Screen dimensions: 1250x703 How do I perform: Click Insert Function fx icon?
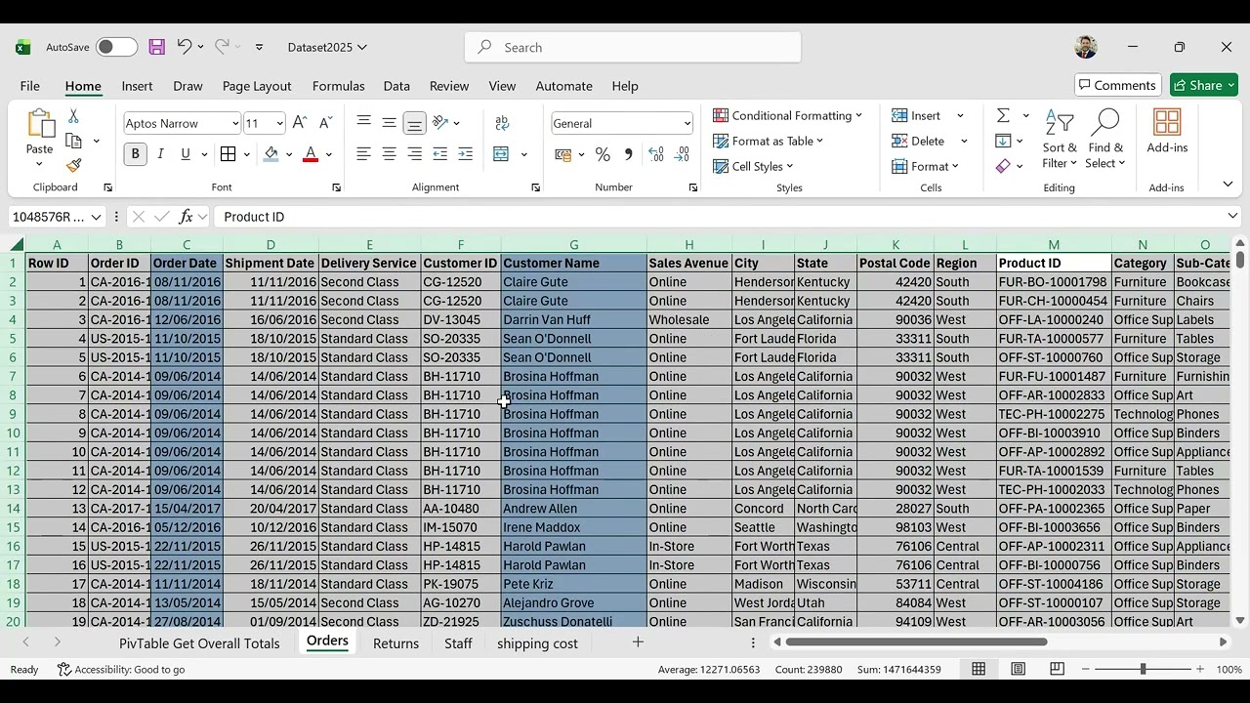pos(186,217)
